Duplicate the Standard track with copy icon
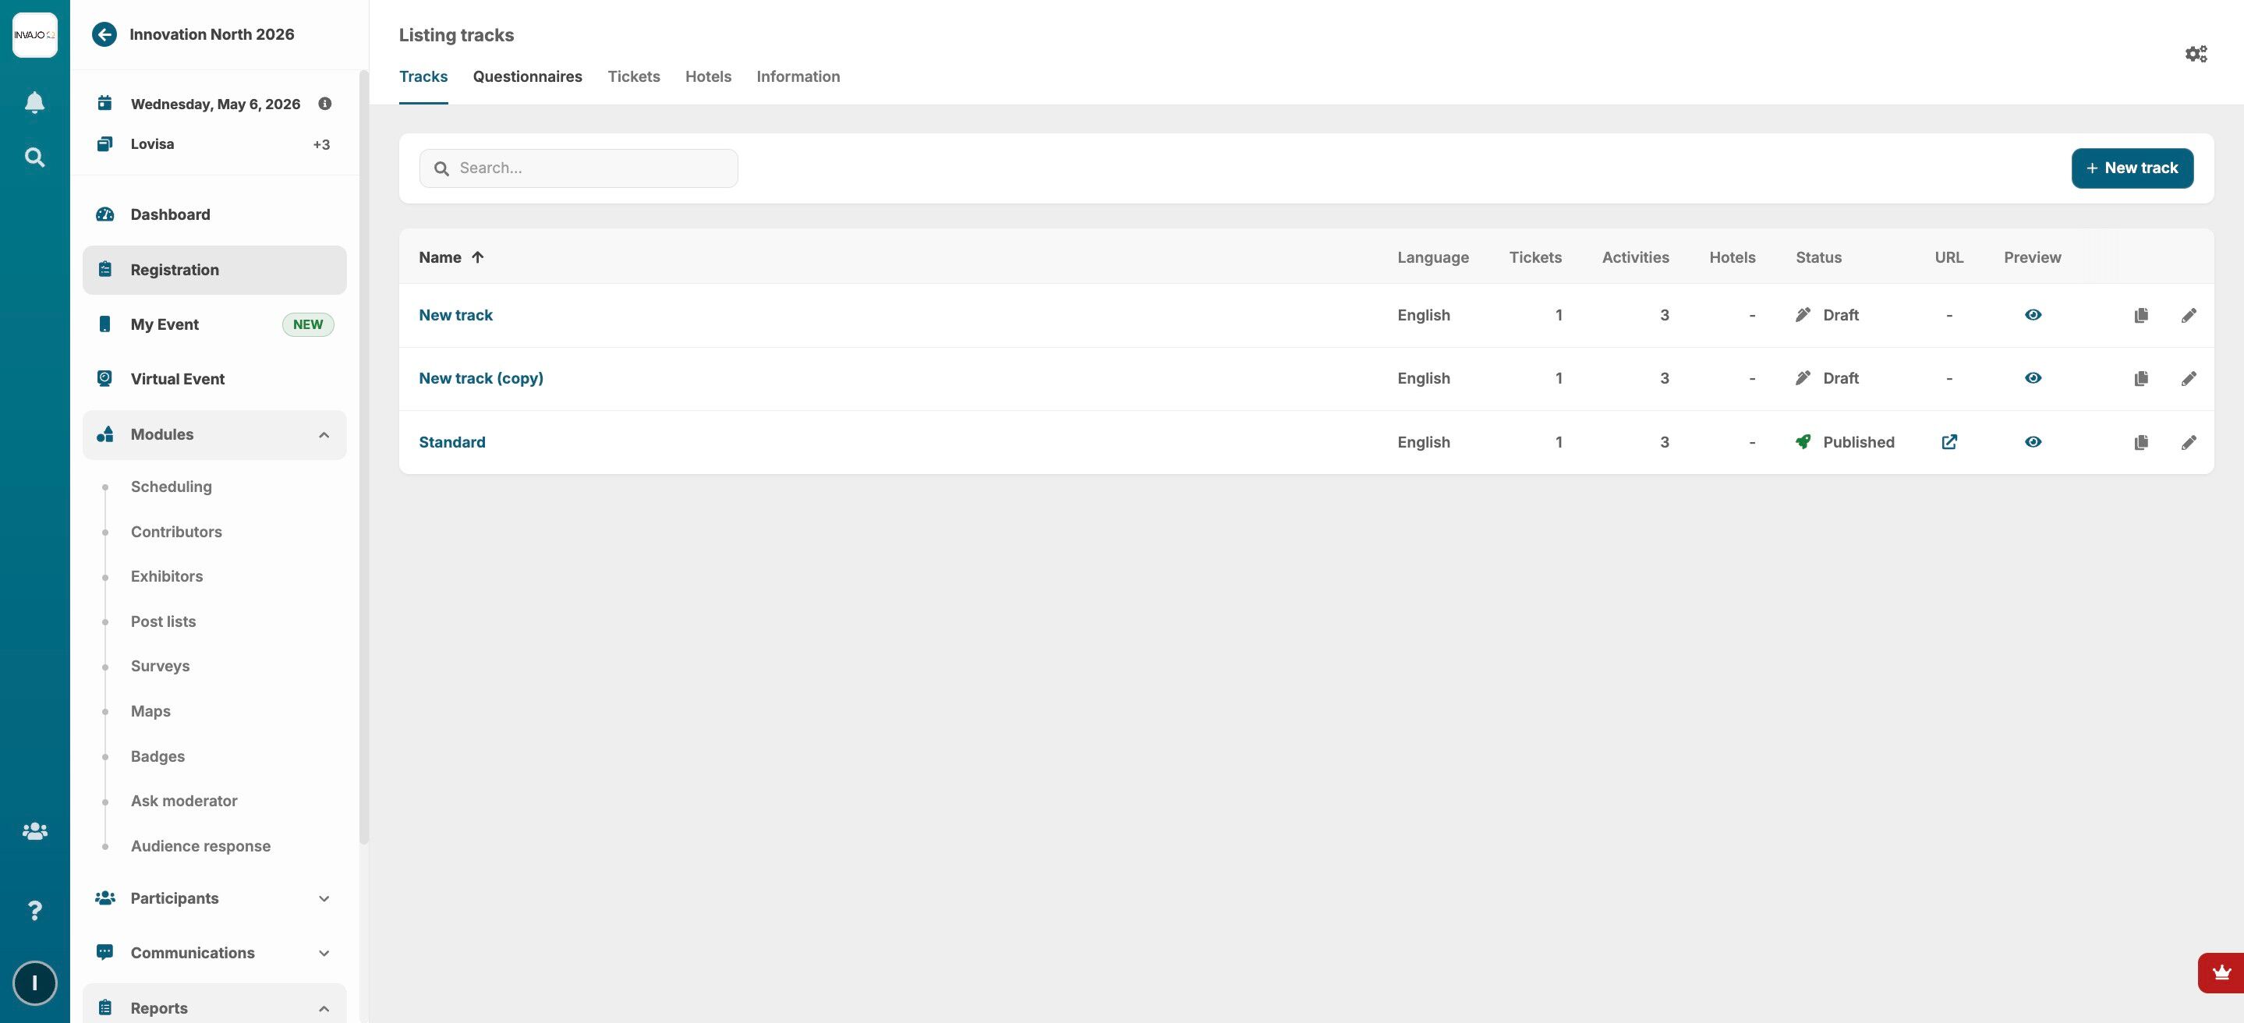The width and height of the screenshot is (2244, 1023). click(x=2140, y=443)
